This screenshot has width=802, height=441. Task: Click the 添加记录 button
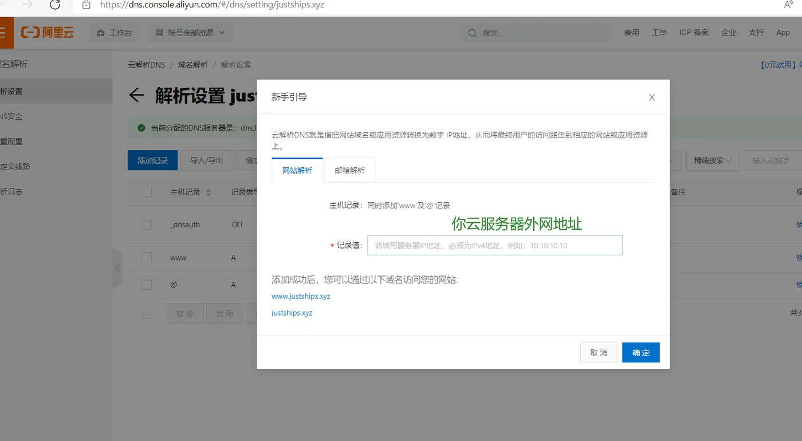152,160
